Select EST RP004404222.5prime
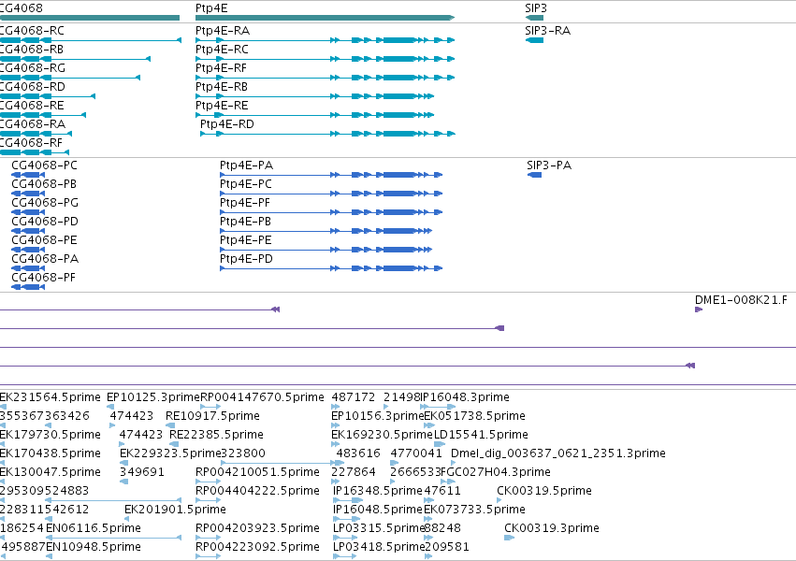This screenshot has width=796, height=561. point(257,492)
